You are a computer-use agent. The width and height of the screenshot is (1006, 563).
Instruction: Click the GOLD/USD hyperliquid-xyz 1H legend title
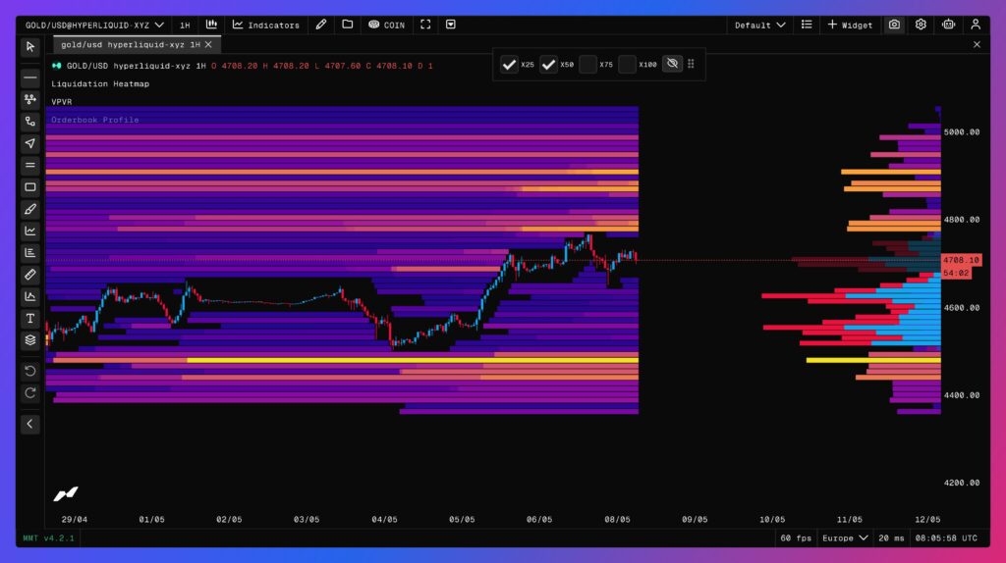pos(136,66)
